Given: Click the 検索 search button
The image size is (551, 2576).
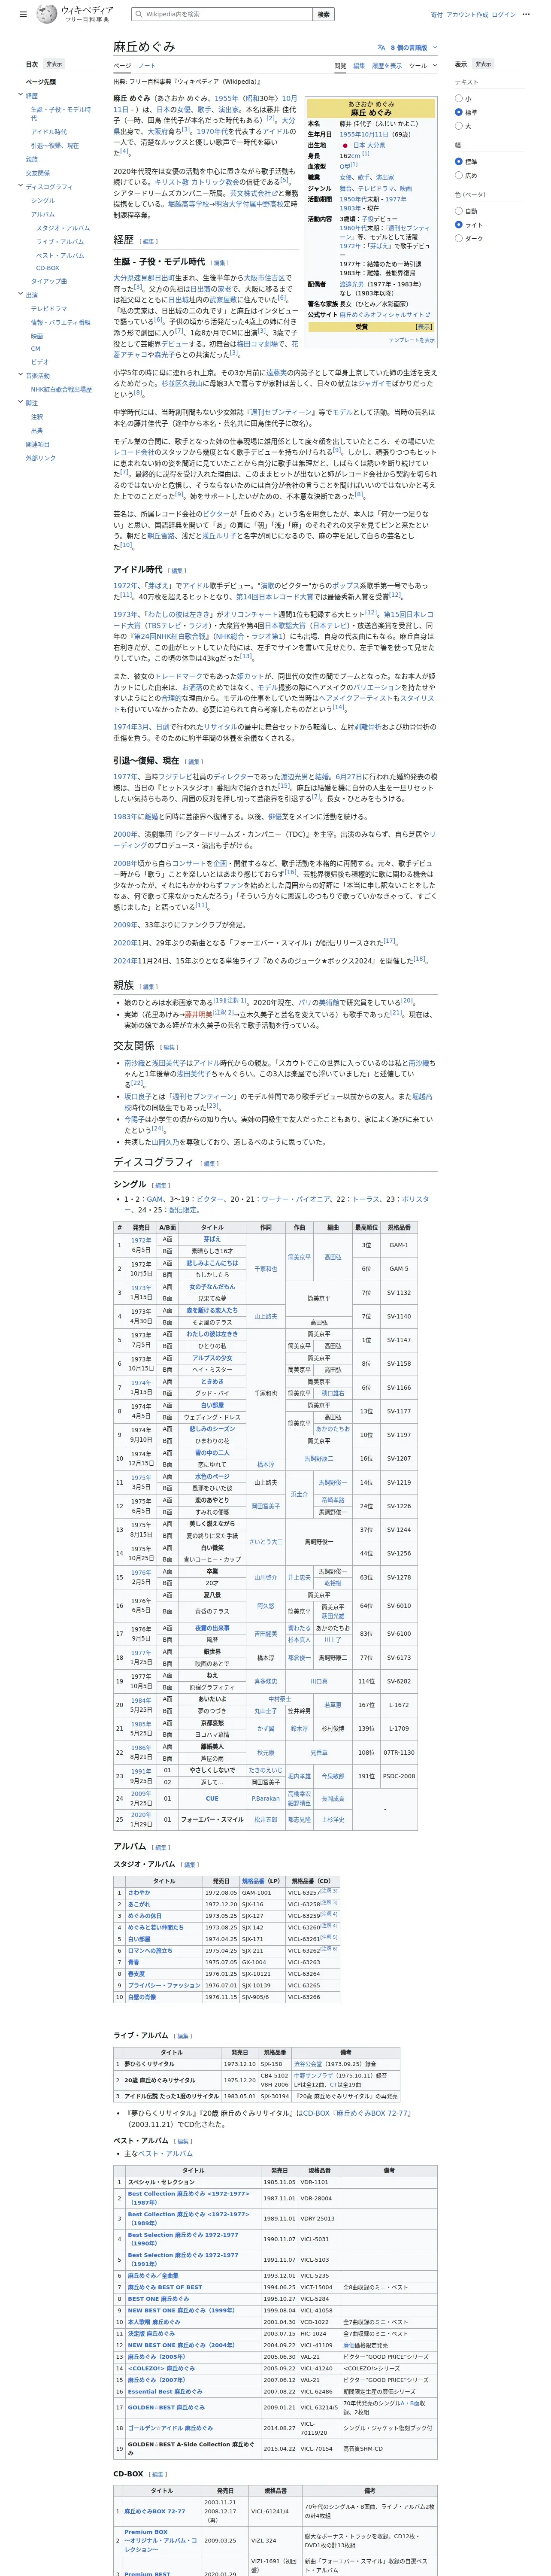Looking at the screenshot, I should point(323,15).
